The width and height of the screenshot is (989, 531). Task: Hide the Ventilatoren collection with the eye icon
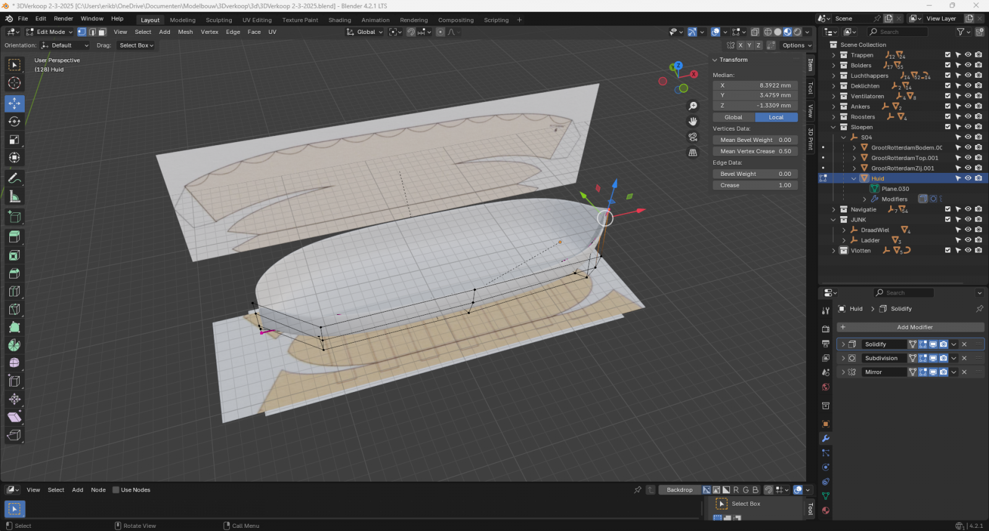[968, 96]
